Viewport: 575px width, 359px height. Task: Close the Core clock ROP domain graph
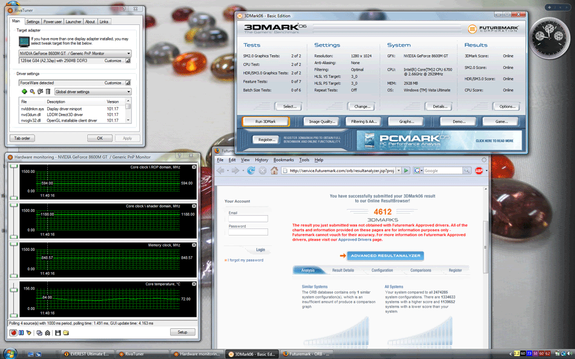click(x=194, y=167)
